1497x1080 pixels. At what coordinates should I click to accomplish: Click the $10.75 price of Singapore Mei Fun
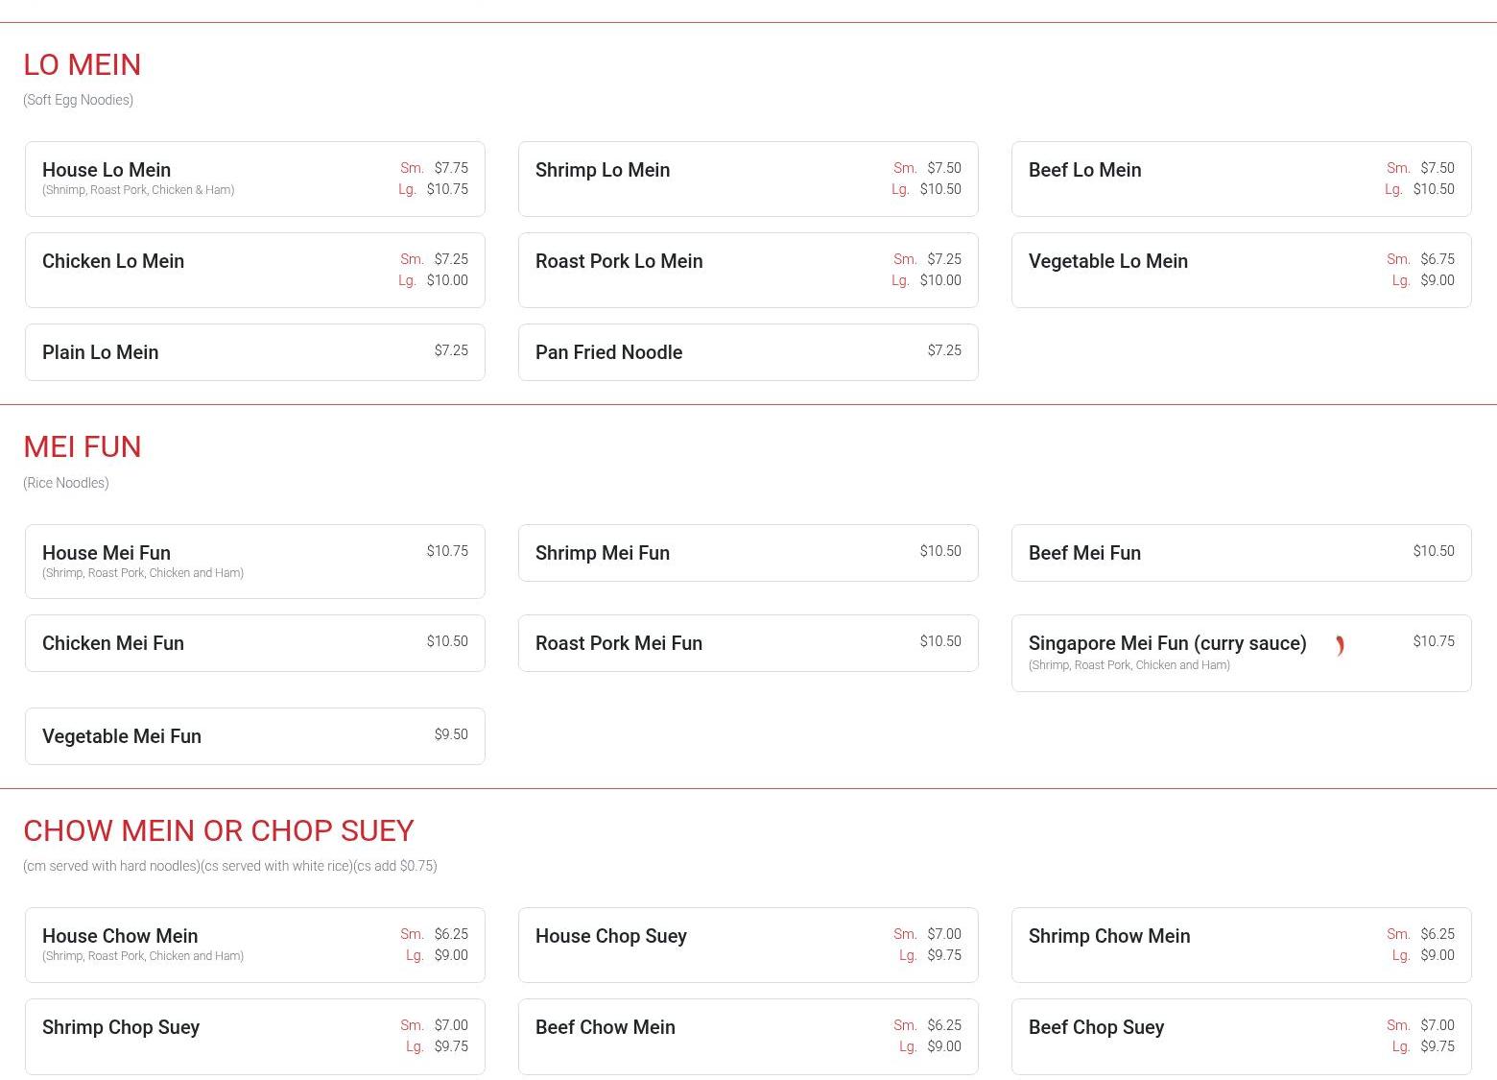pos(1434,641)
